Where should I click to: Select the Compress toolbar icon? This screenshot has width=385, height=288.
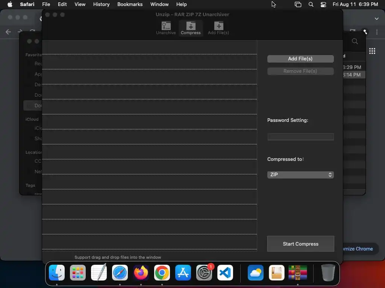tap(191, 28)
